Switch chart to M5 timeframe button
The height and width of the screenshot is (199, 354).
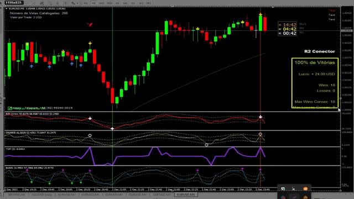[x=93, y=3]
